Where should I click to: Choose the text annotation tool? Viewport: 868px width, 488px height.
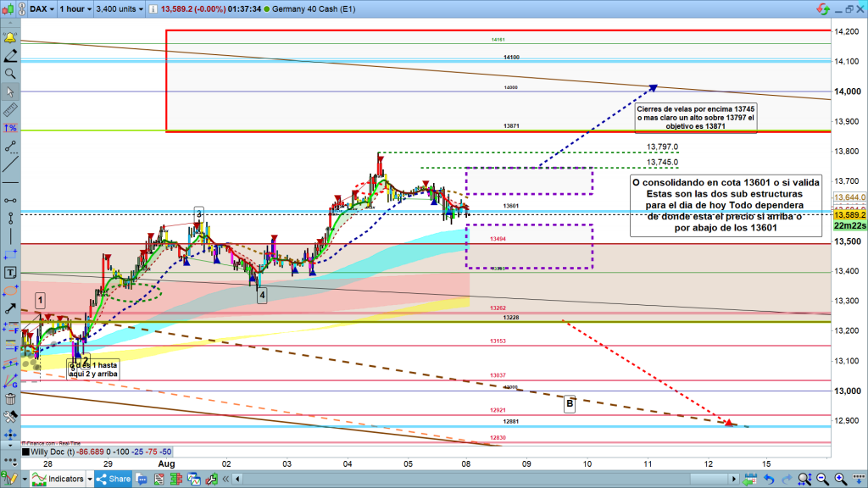pos(10,272)
